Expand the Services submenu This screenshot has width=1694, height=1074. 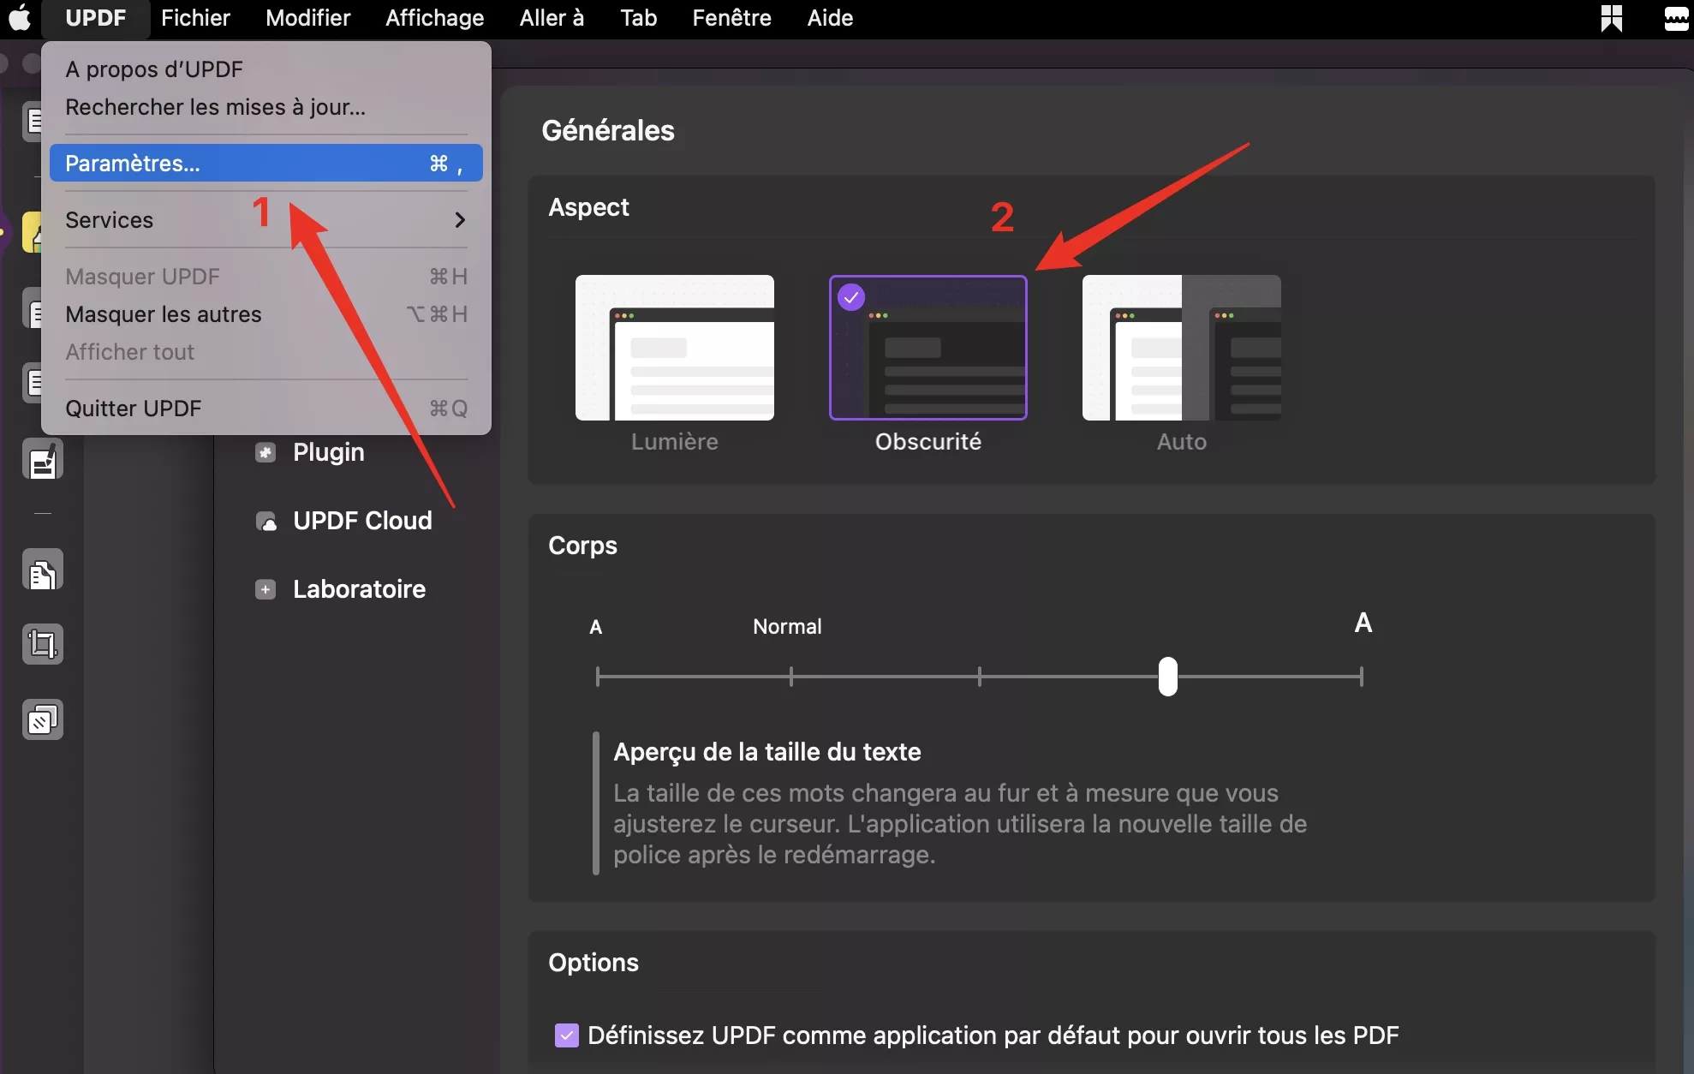tap(265, 220)
